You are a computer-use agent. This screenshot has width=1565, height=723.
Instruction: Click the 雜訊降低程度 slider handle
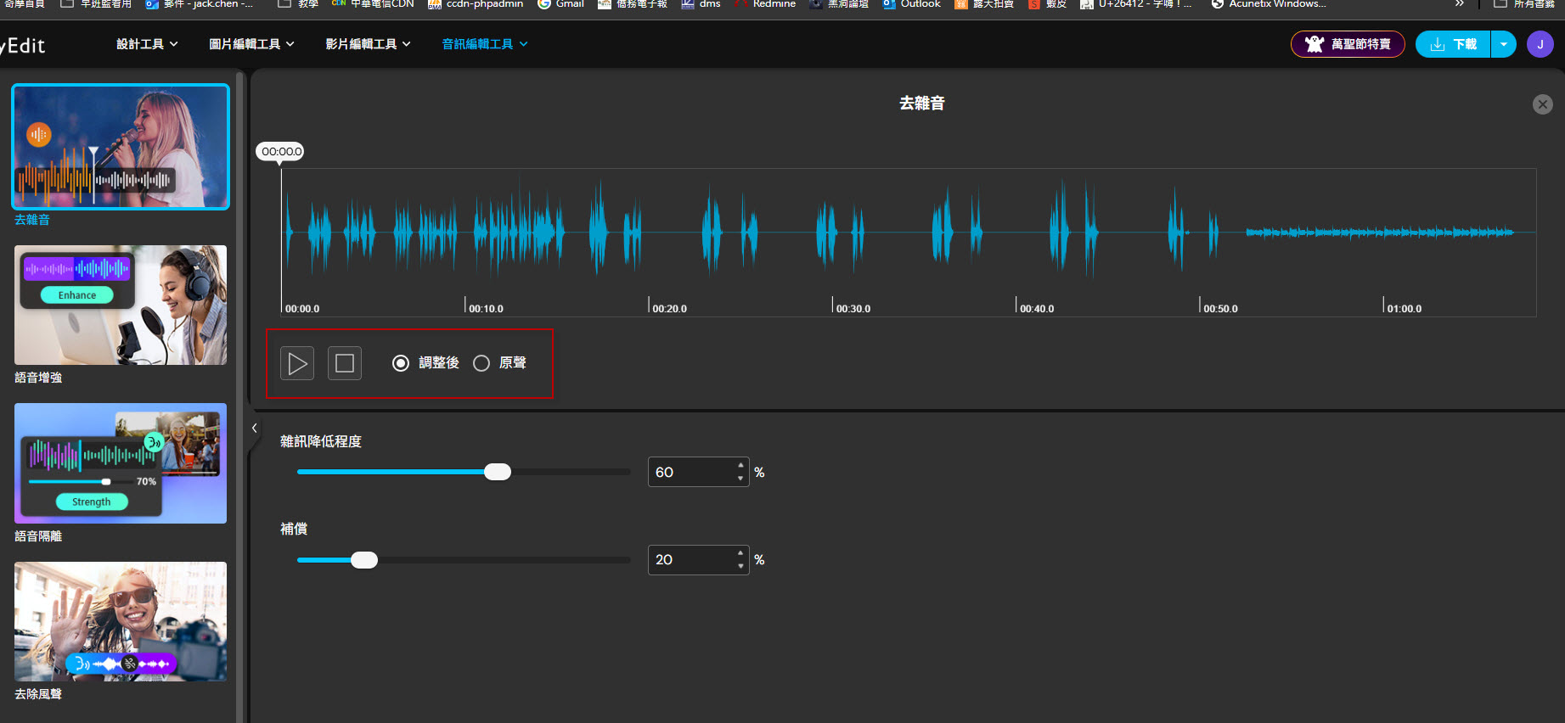click(498, 472)
